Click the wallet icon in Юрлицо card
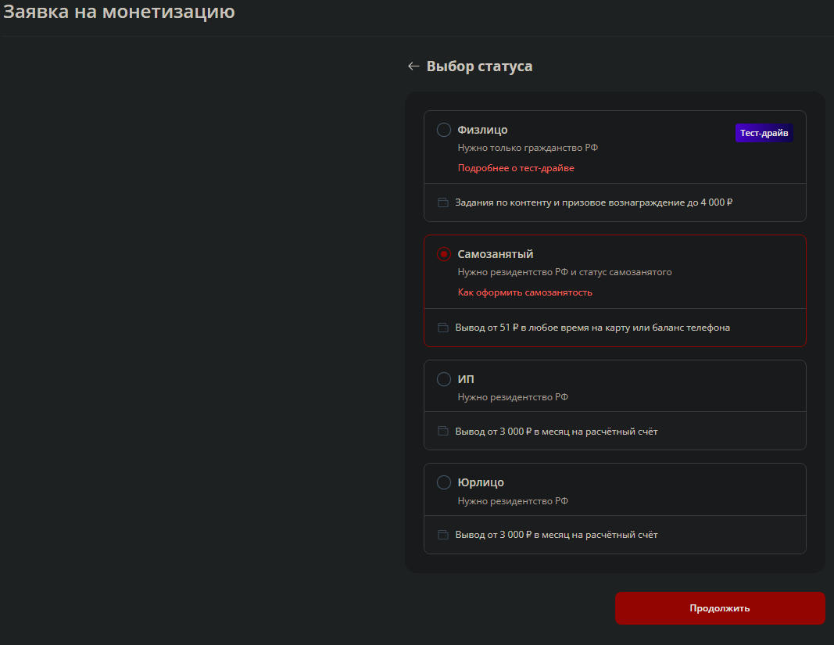The height and width of the screenshot is (645, 834). pyautogui.click(x=443, y=535)
